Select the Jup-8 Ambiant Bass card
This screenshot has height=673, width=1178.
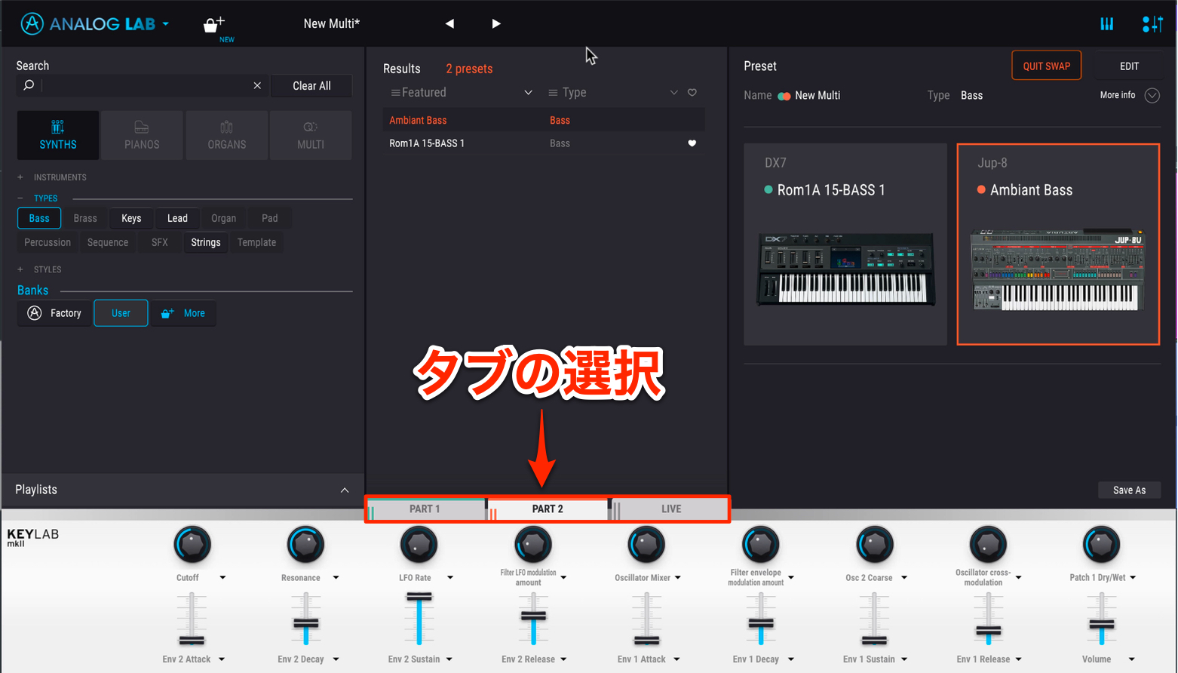tap(1058, 244)
